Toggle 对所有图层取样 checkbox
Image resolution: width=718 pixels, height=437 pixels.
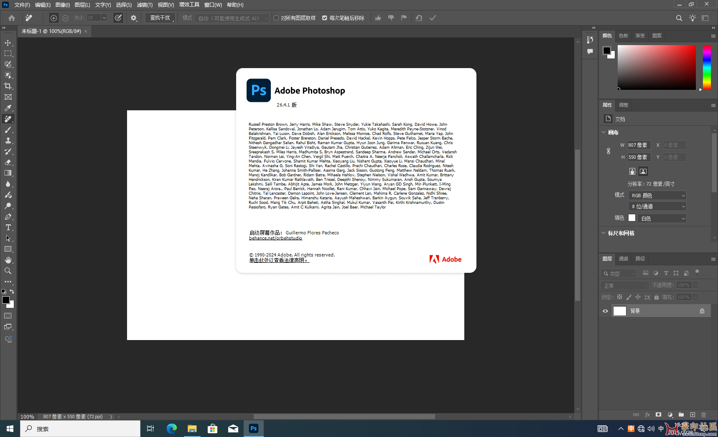pyautogui.click(x=276, y=18)
